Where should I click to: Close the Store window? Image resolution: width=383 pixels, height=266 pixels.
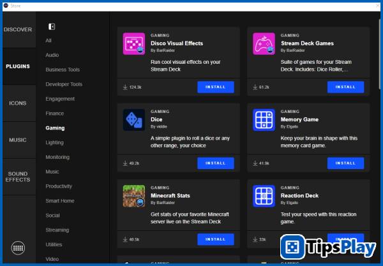pos(378,6)
